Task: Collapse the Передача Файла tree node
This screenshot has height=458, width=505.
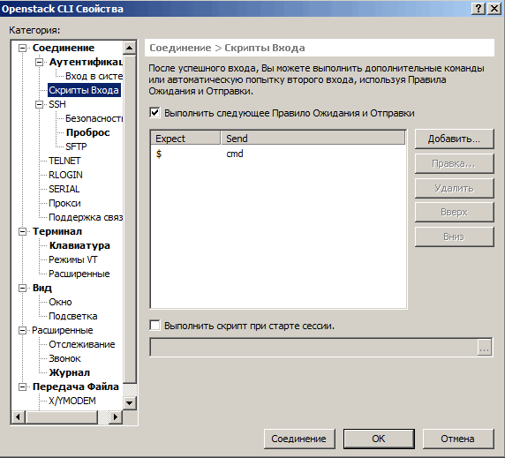Action: coord(23,387)
